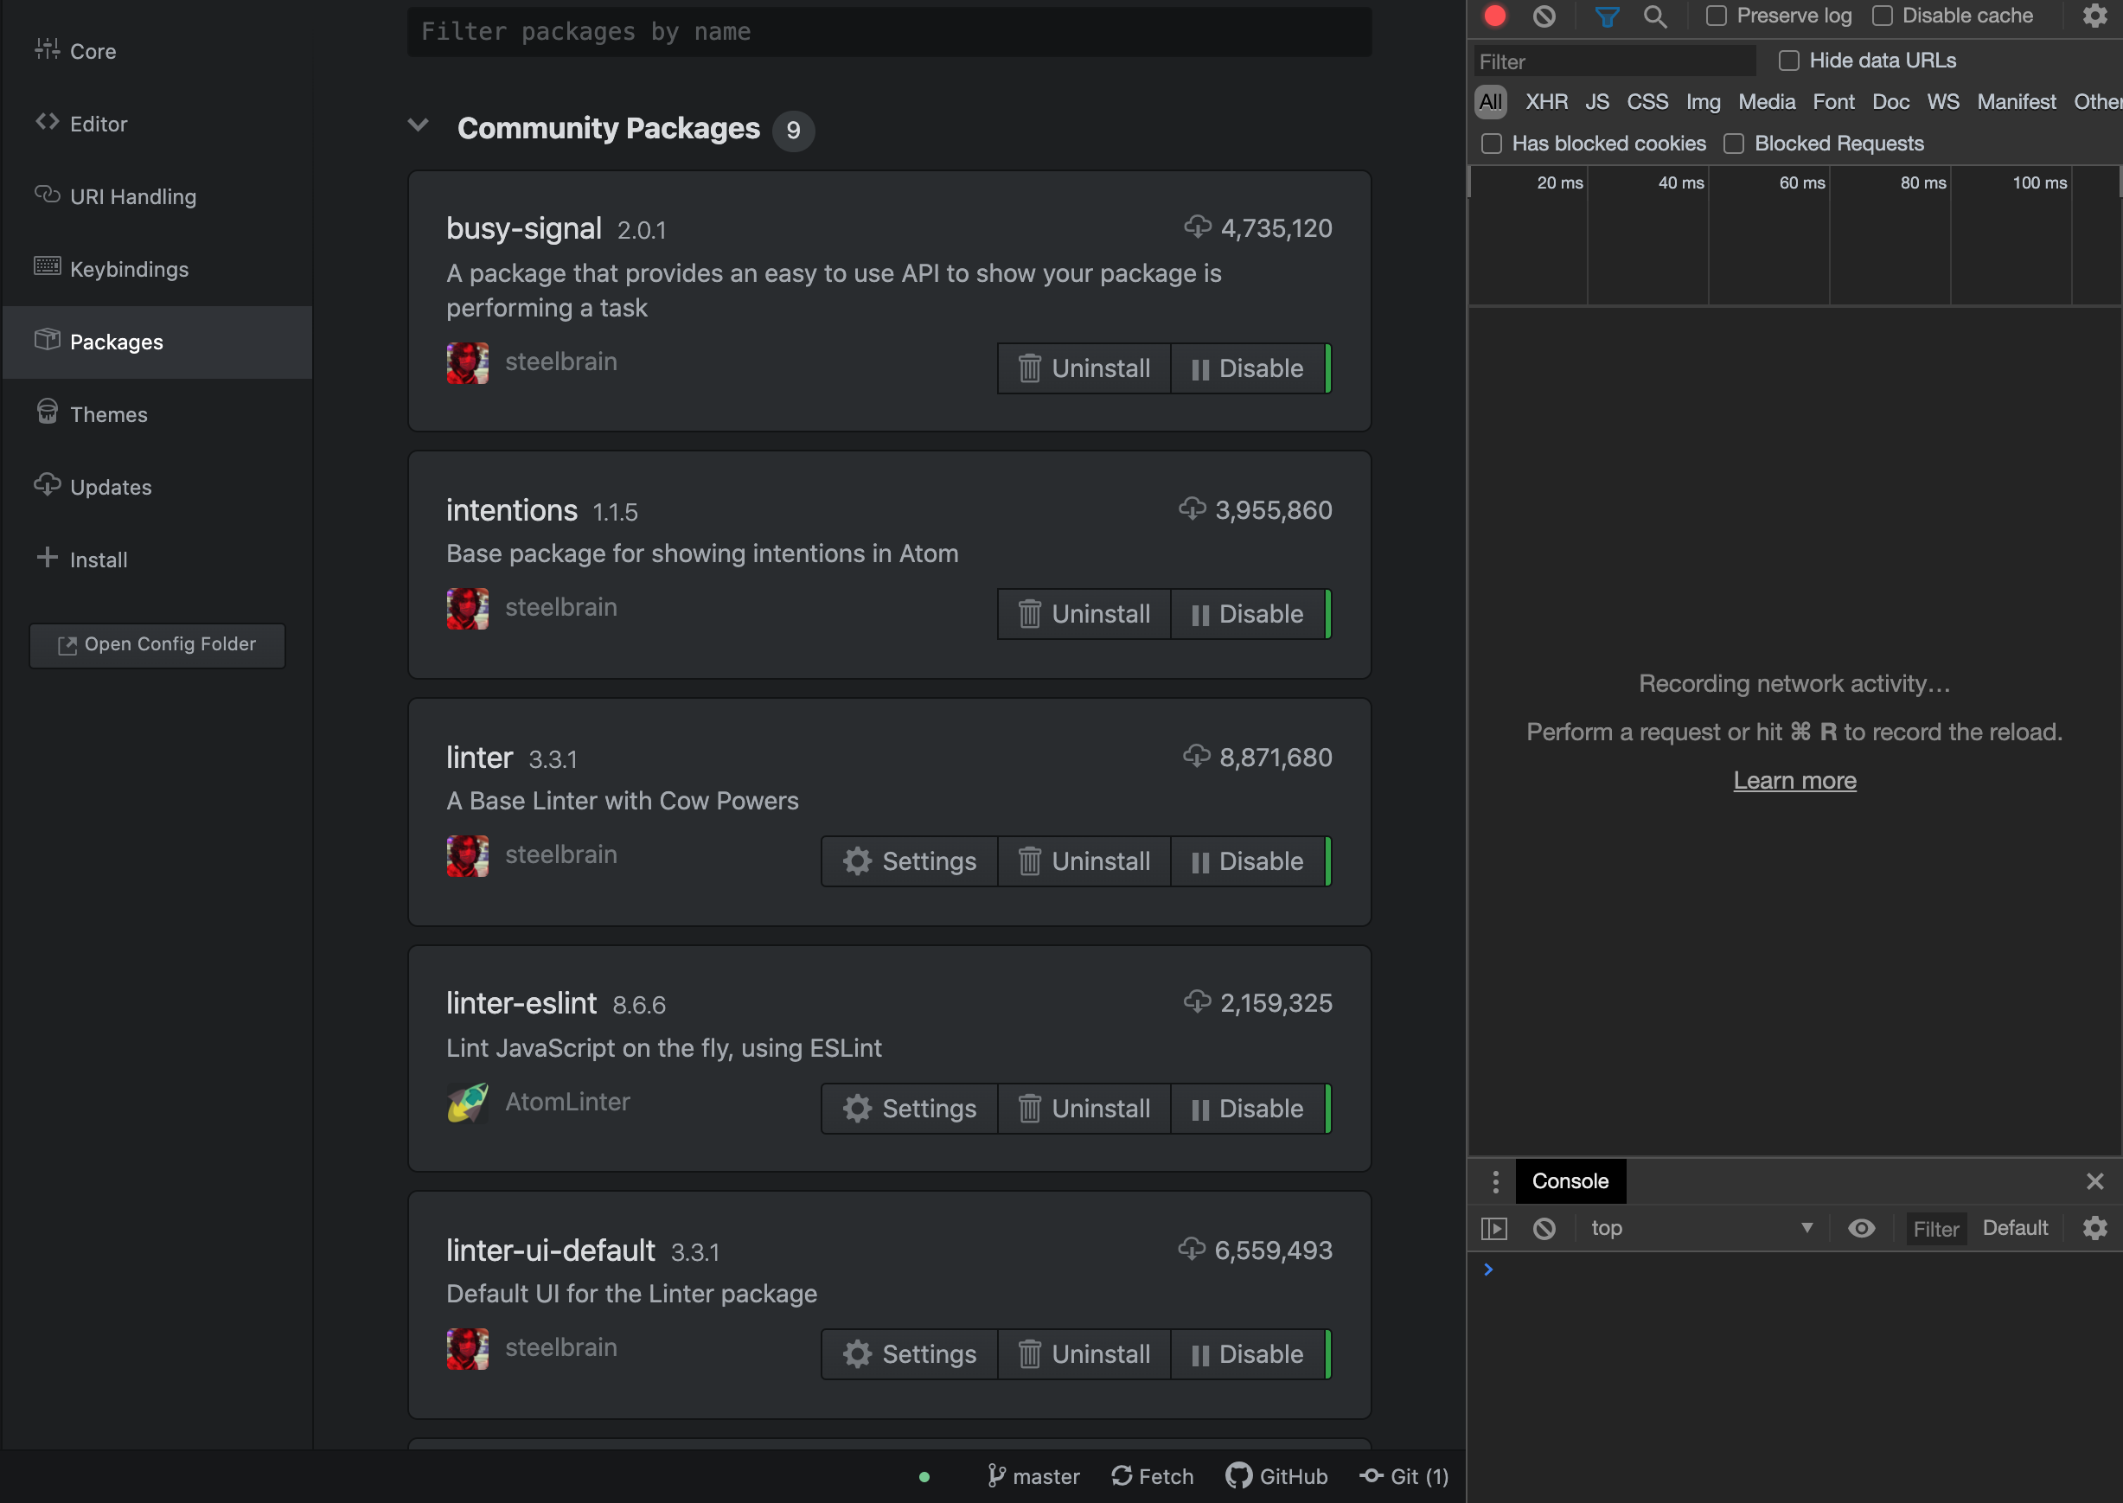
Task: Tick the Hide data URLs checkbox
Action: click(1789, 61)
